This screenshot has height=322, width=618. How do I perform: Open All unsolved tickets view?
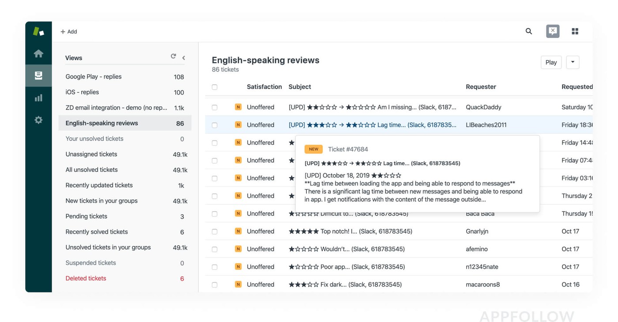coord(125,170)
